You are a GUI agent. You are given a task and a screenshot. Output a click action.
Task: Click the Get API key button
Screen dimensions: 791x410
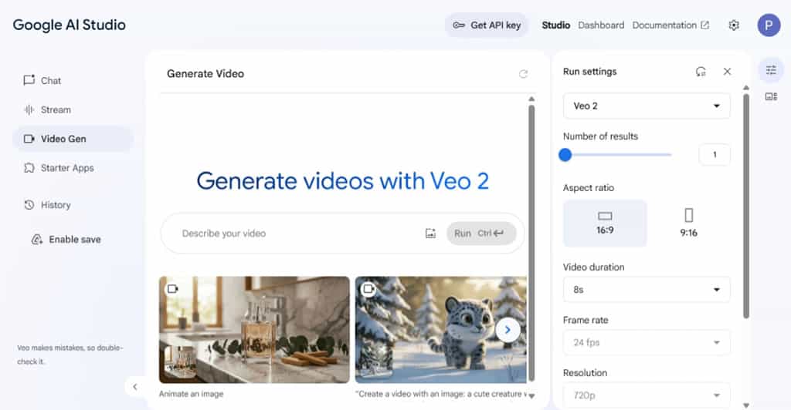tap(487, 25)
